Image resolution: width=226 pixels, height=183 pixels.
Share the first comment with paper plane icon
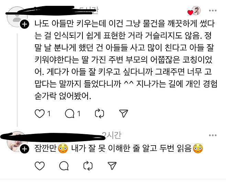click(x=124, y=114)
